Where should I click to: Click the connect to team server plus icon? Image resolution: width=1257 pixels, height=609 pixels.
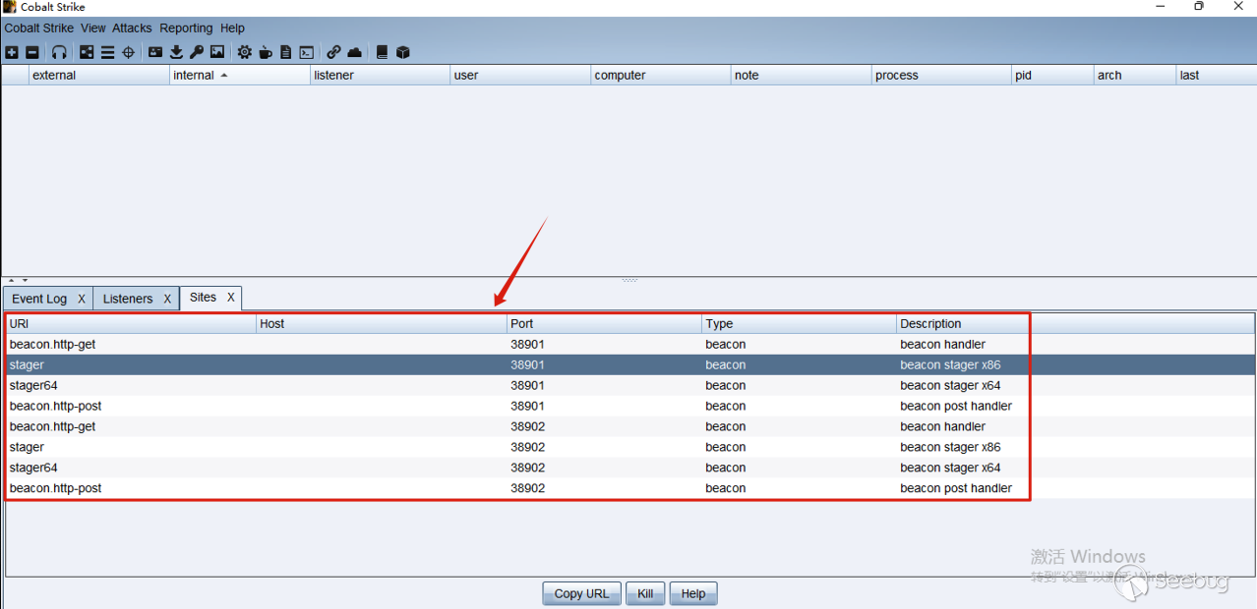pos(12,52)
